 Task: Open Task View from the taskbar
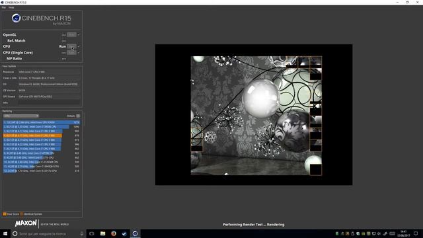point(92,233)
